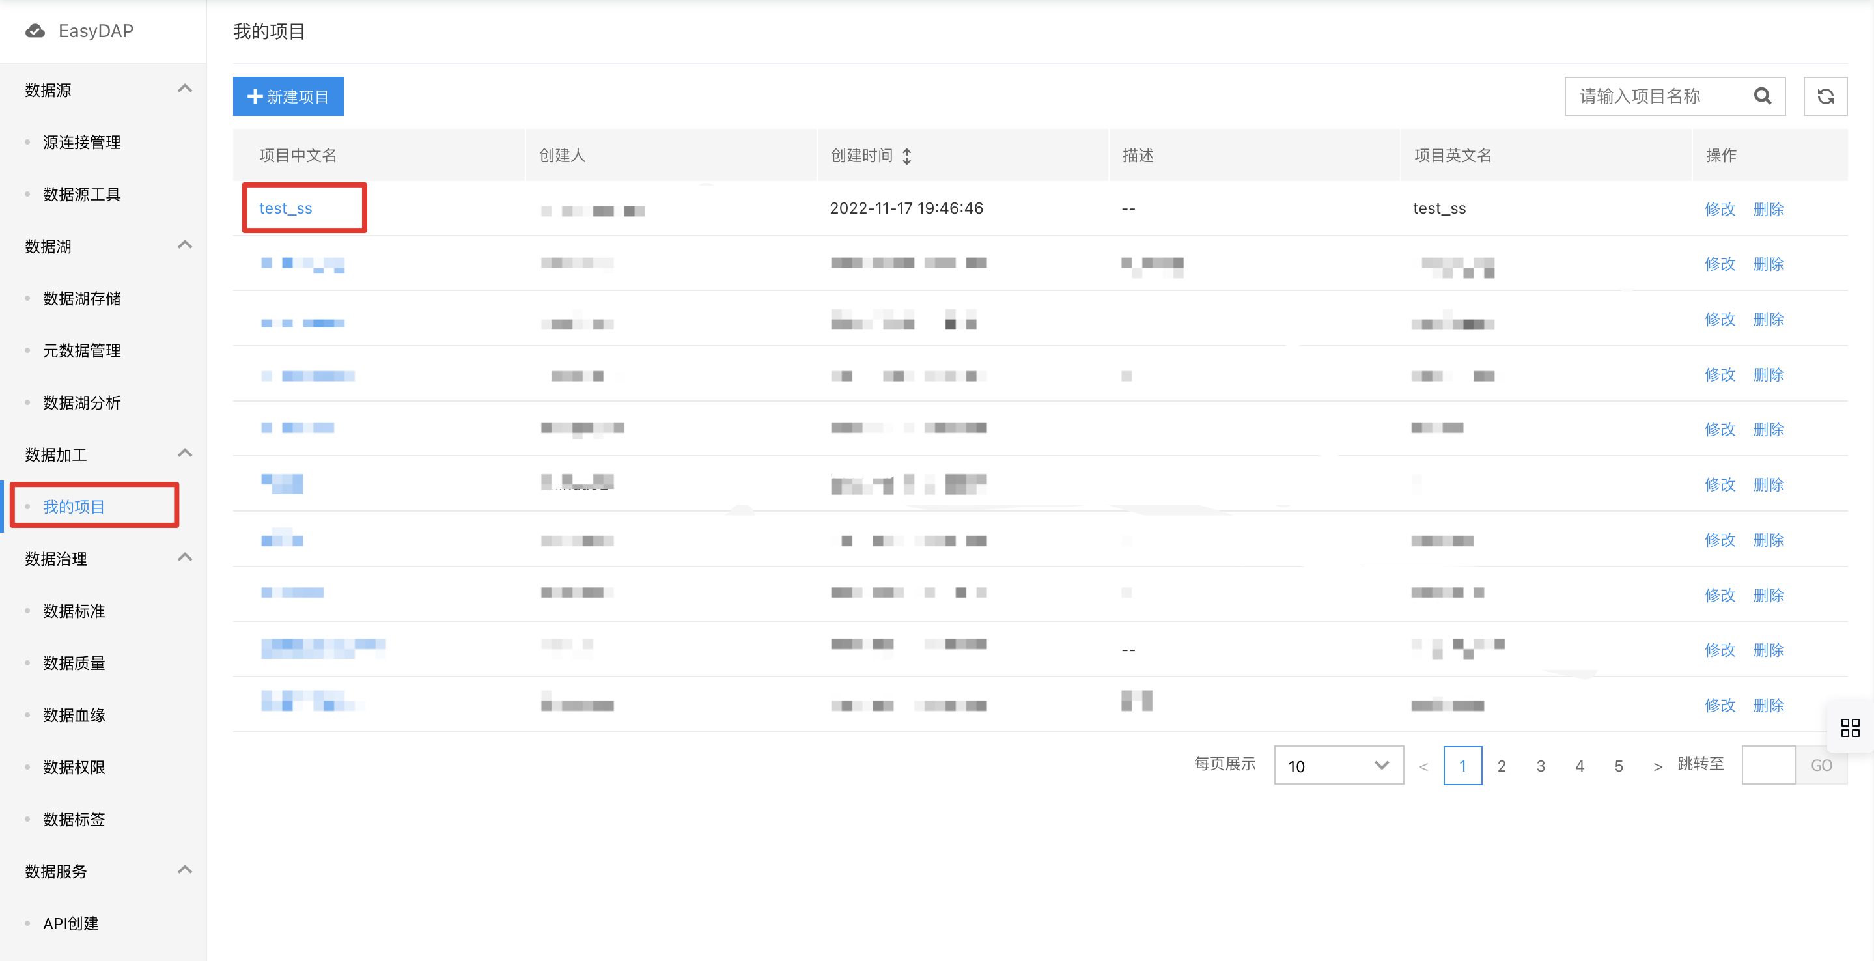Open 元数据管理 in sidebar
Screen dimensions: 1874x961
point(81,351)
